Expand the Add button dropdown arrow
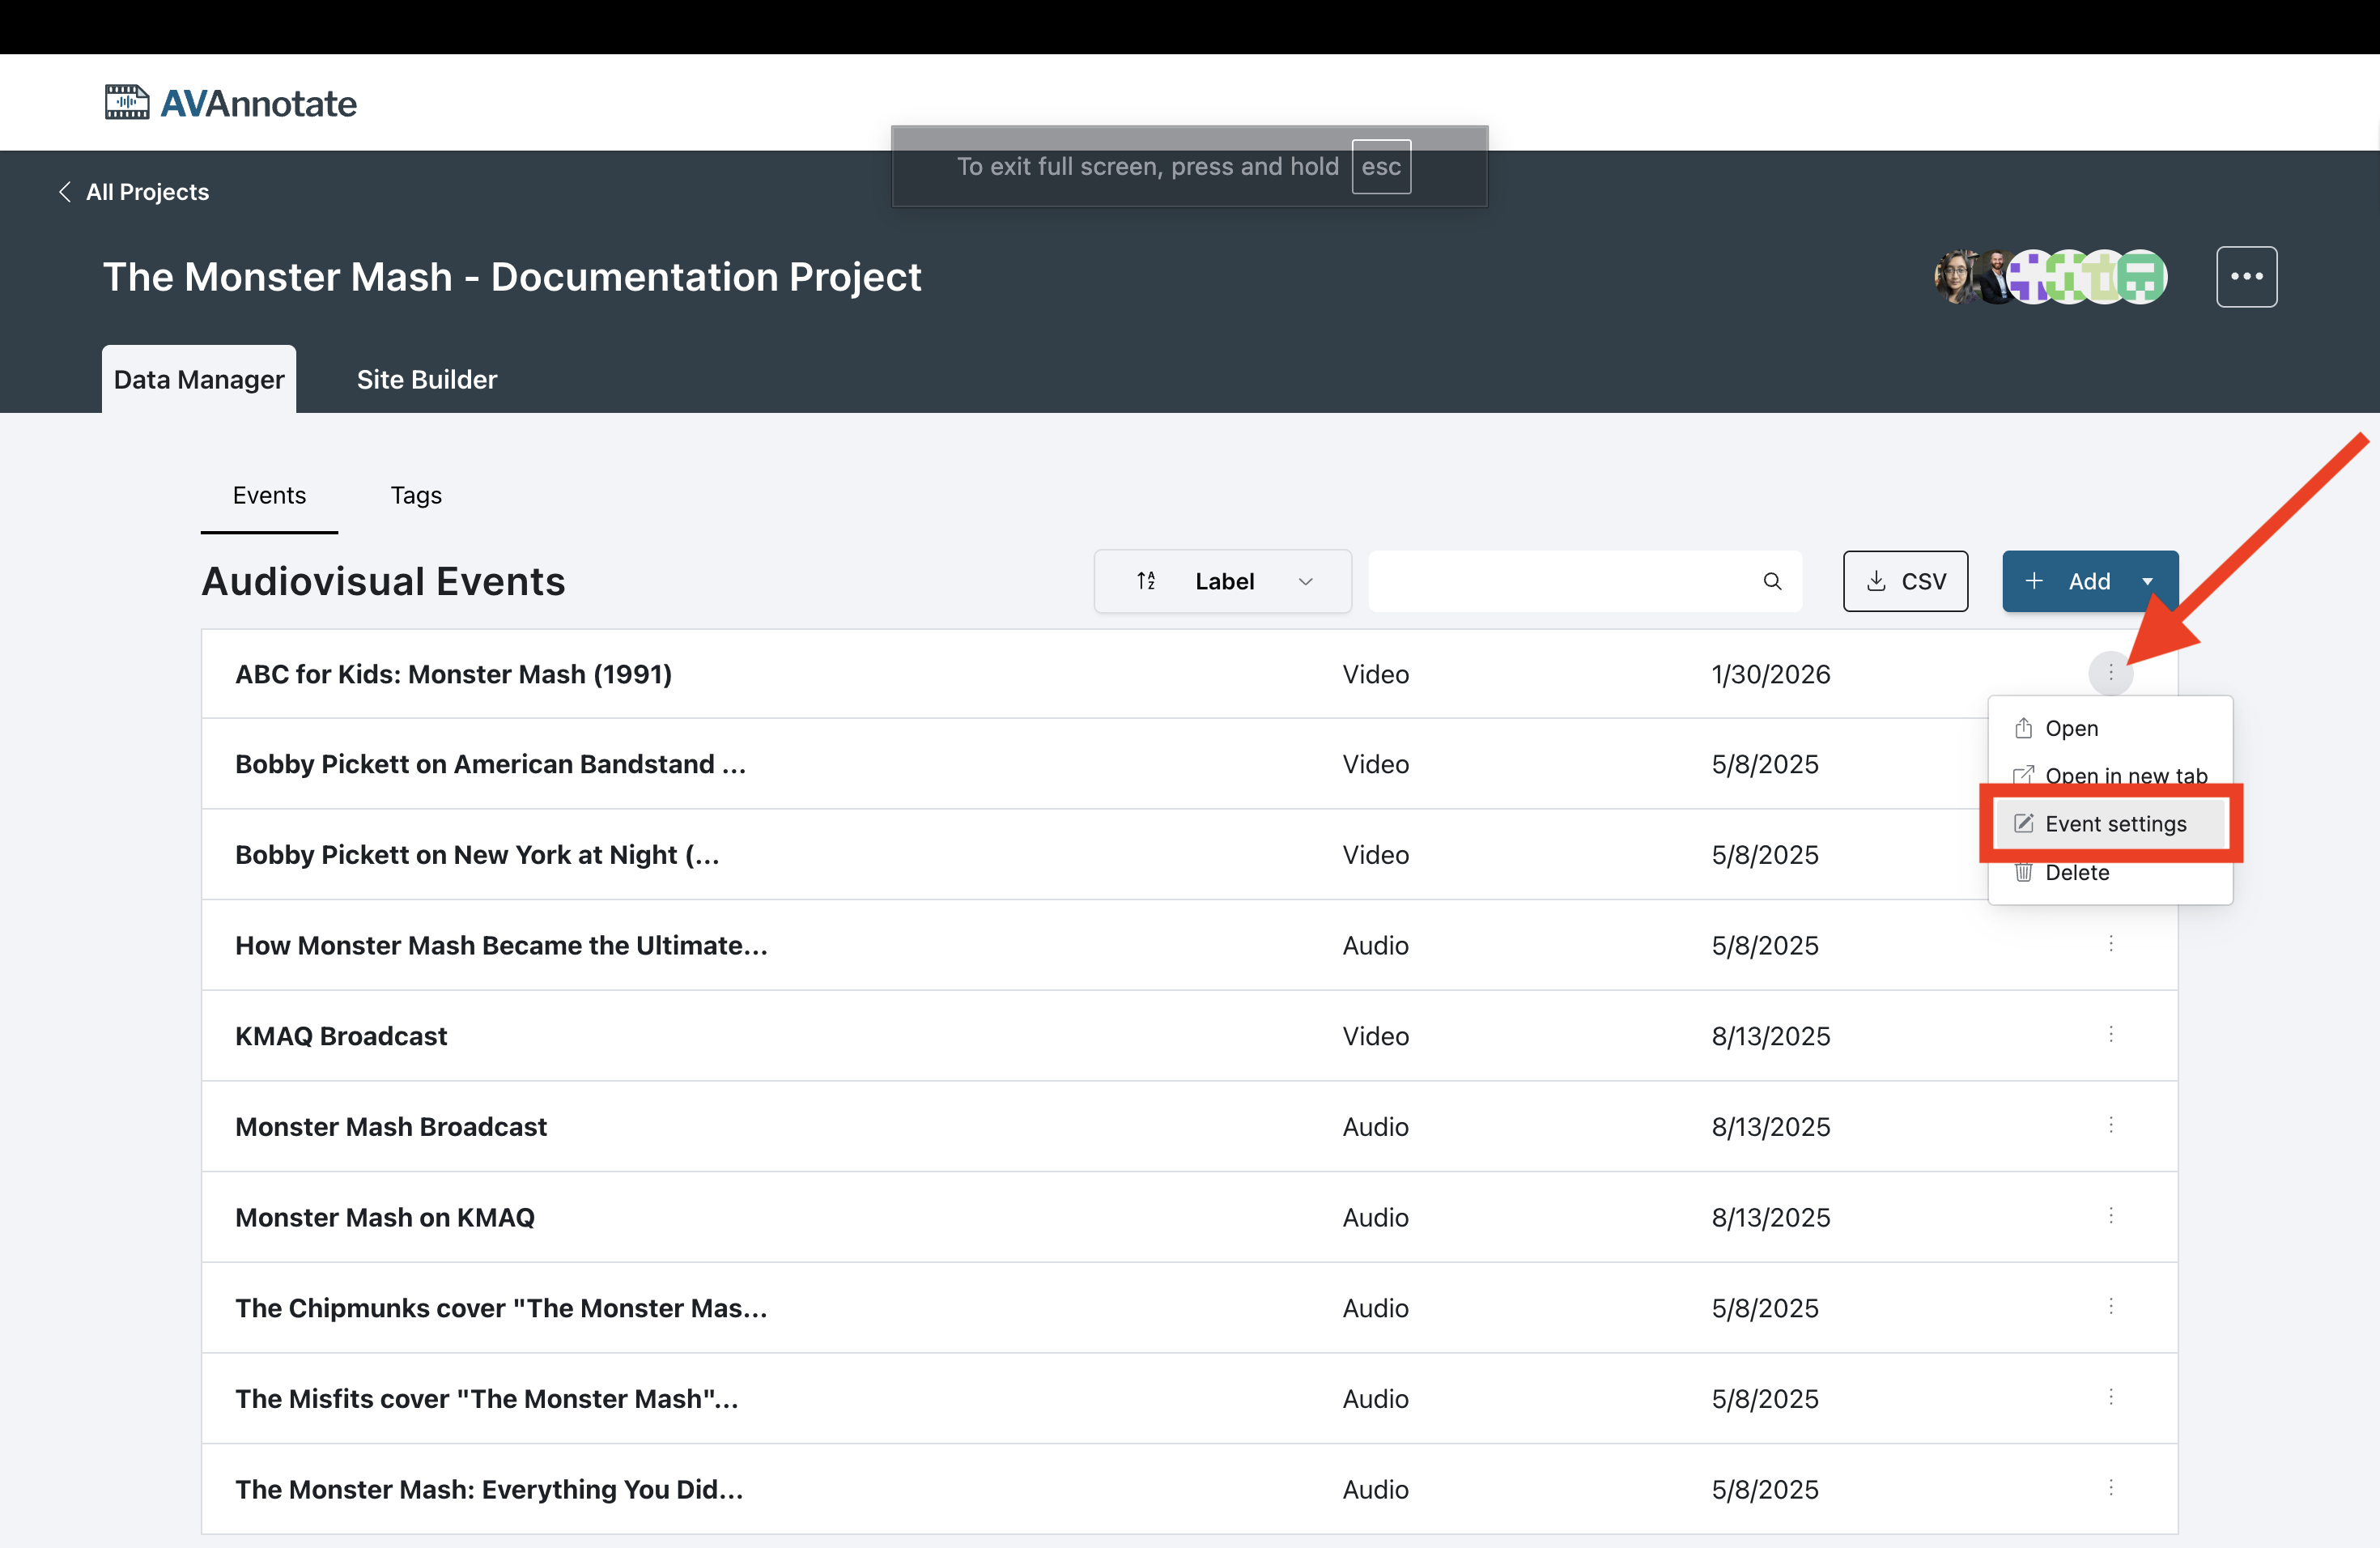This screenshot has height=1548, width=2380. 2147,581
